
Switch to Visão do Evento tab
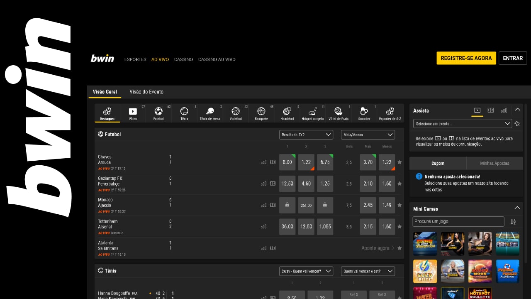[146, 92]
